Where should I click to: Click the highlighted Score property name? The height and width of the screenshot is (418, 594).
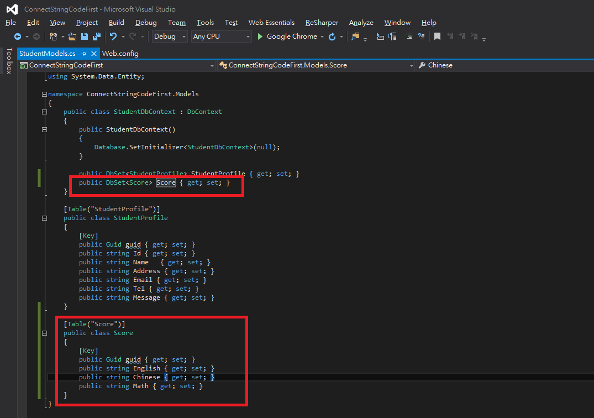(166, 182)
